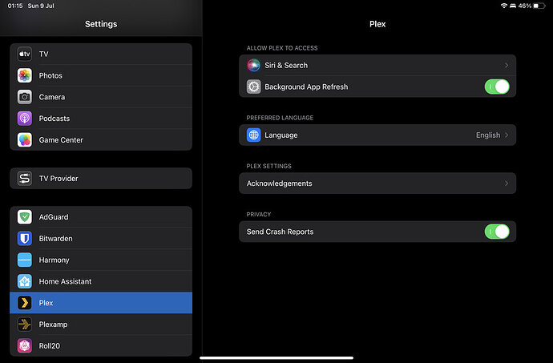Expand Siri & Search chevron
The width and height of the screenshot is (553, 363).
(x=507, y=65)
